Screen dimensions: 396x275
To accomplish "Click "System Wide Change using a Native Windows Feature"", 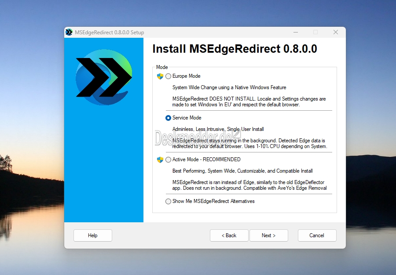I will 229,87.
